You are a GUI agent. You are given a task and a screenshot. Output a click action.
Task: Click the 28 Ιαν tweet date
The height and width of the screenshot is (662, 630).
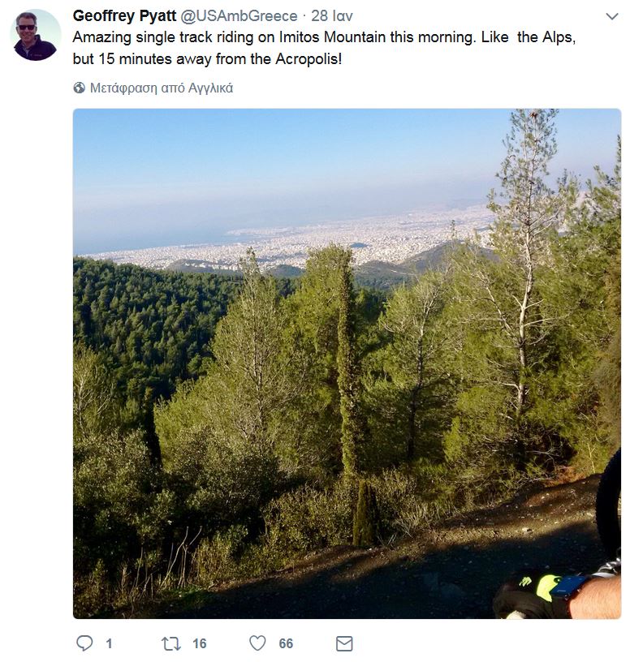pos(332,16)
